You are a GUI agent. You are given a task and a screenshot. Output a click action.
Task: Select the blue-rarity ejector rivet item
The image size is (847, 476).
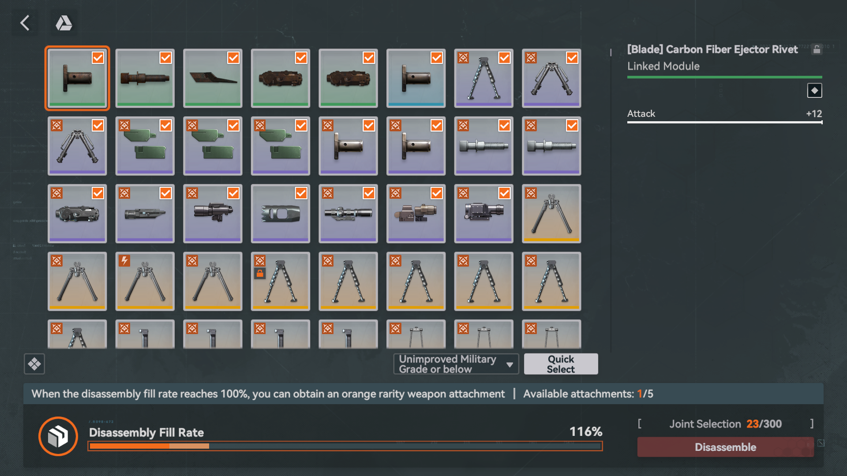416,78
